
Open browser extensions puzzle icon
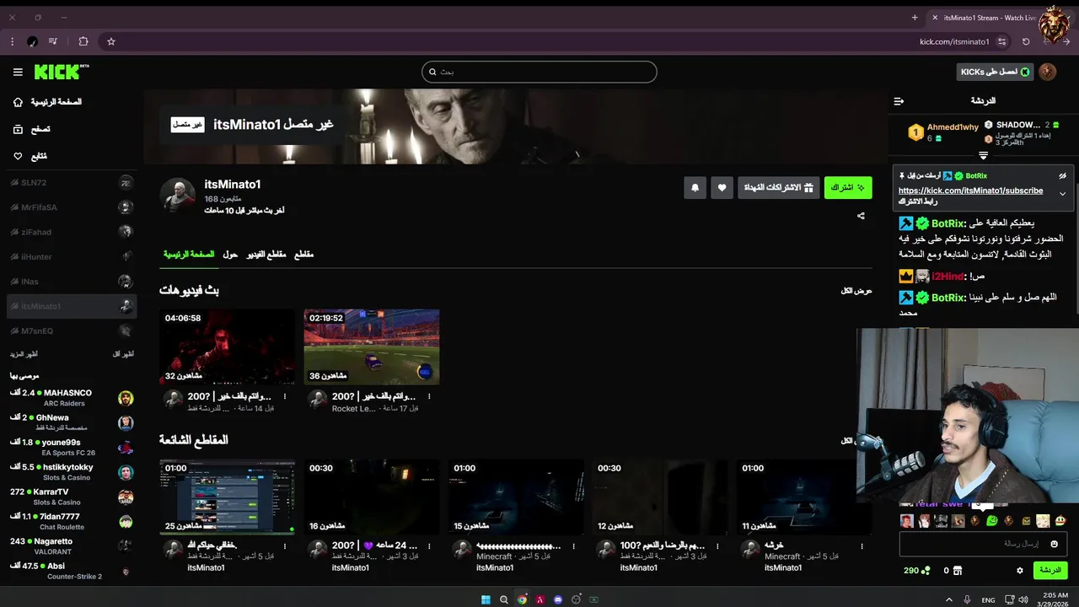tap(83, 41)
